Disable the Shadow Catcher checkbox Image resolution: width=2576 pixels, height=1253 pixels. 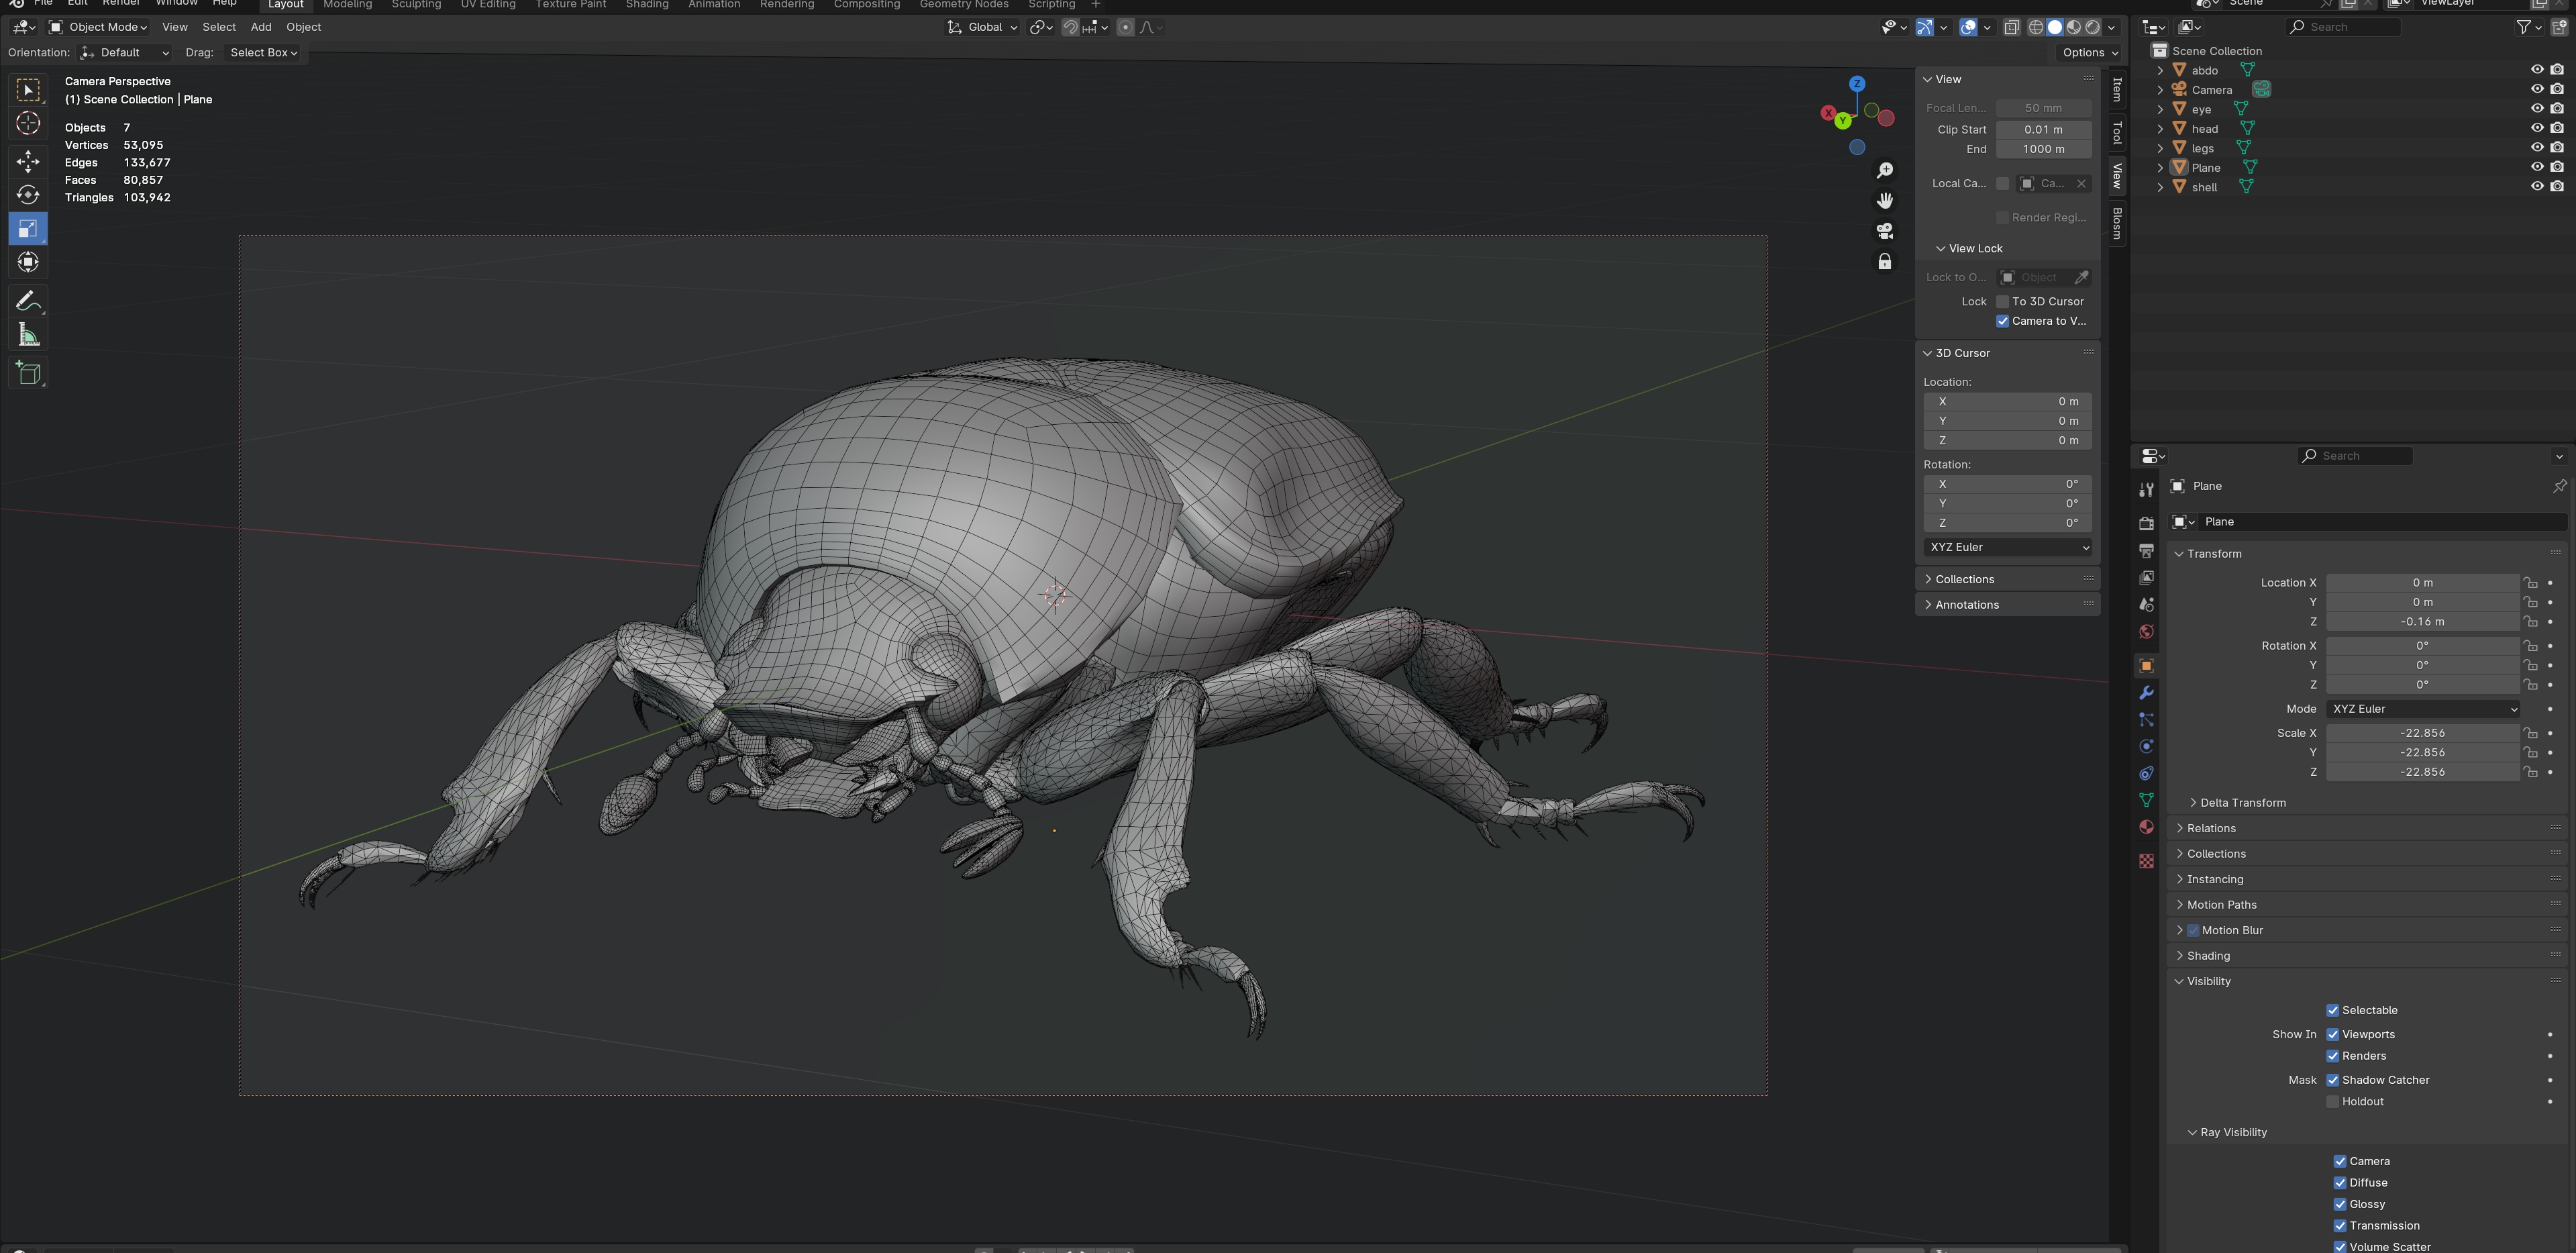tap(2333, 1080)
